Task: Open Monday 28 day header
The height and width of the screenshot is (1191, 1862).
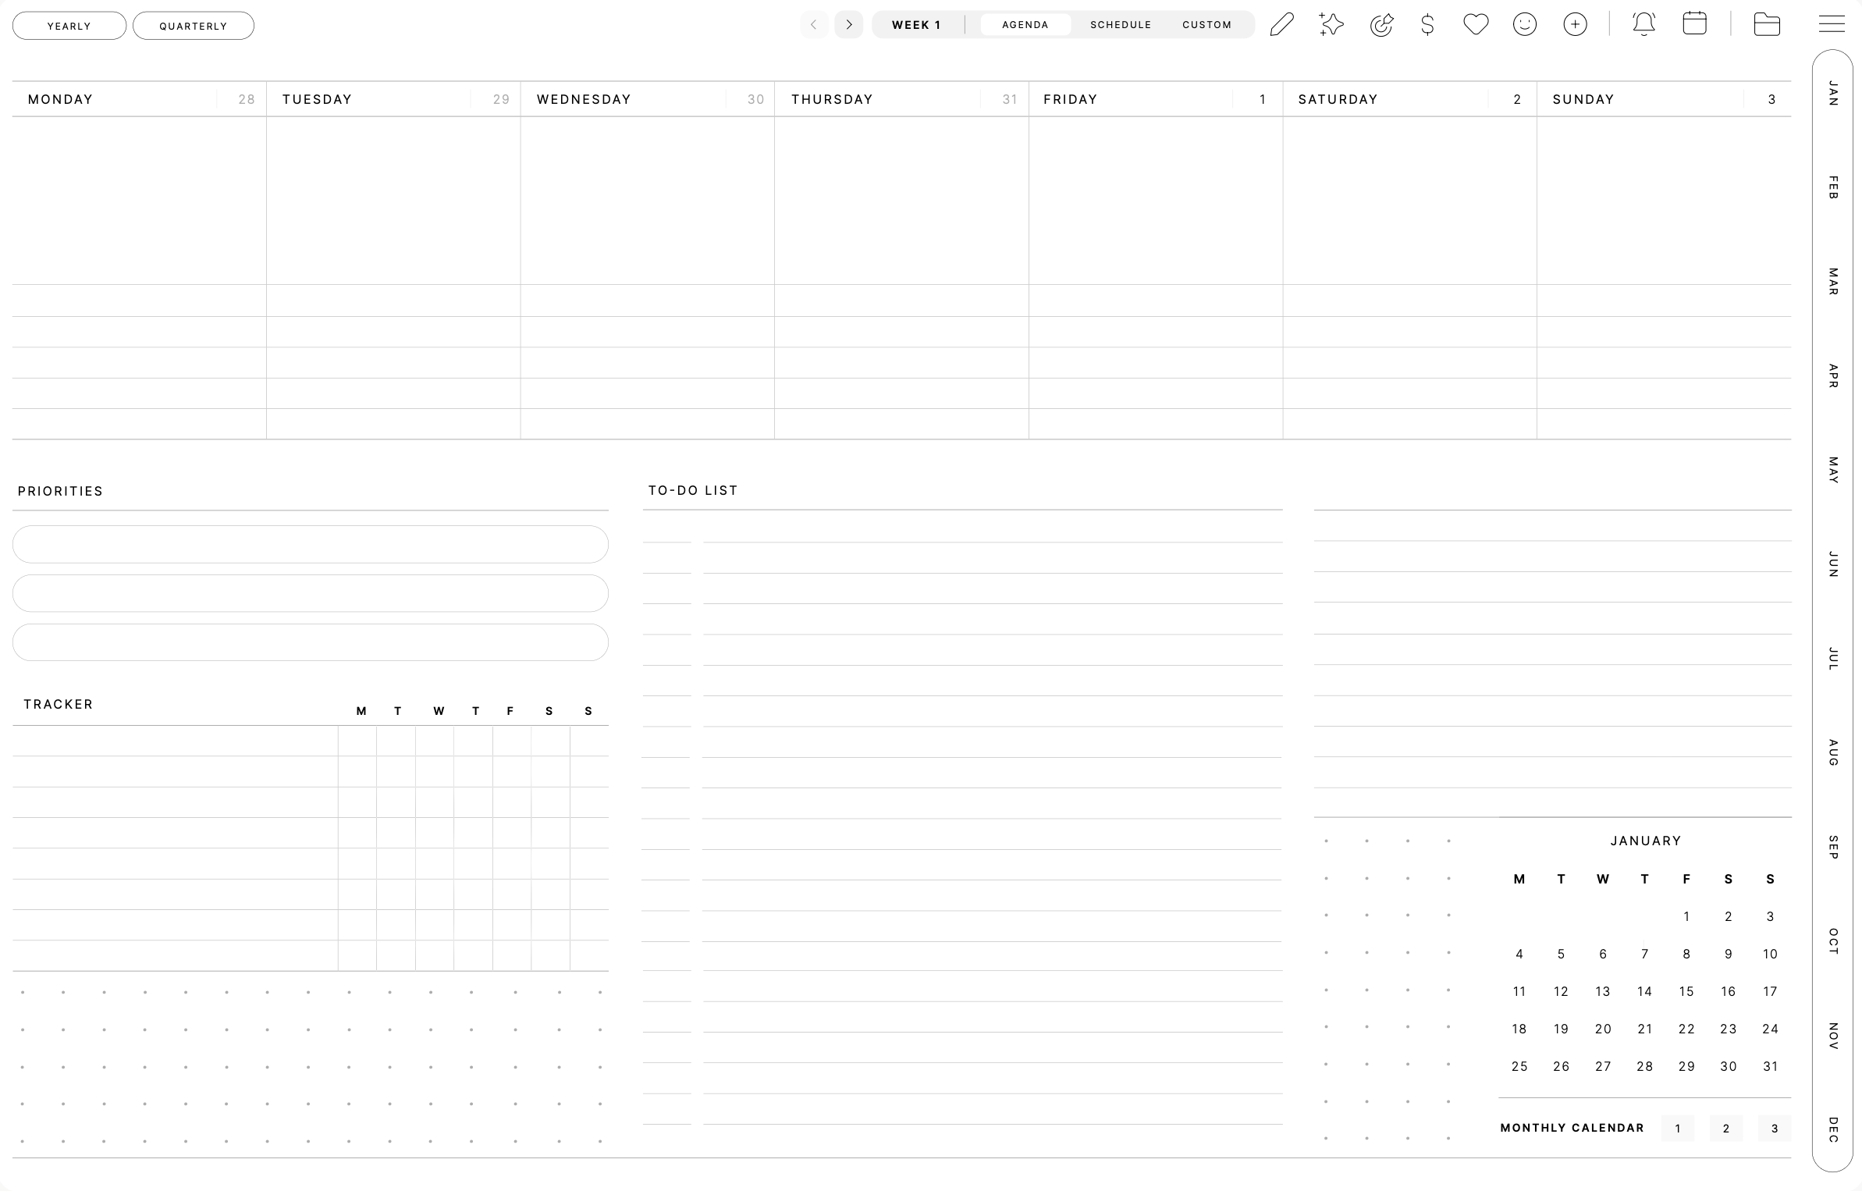Action: click(x=139, y=99)
